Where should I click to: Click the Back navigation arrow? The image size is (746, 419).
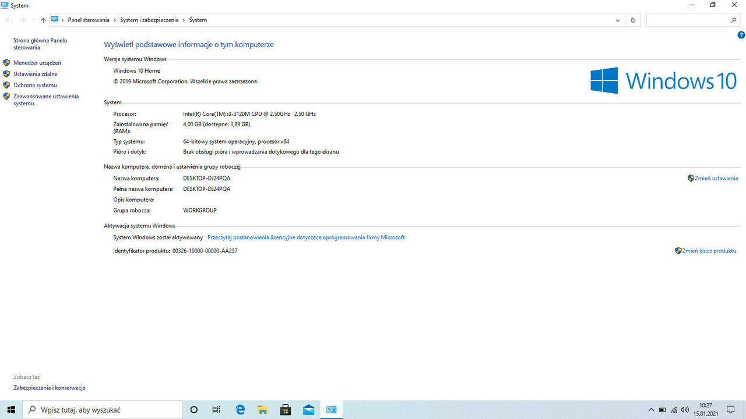(9, 20)
